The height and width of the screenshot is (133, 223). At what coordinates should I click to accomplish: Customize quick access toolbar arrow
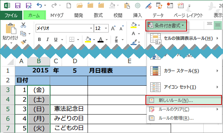189,6
